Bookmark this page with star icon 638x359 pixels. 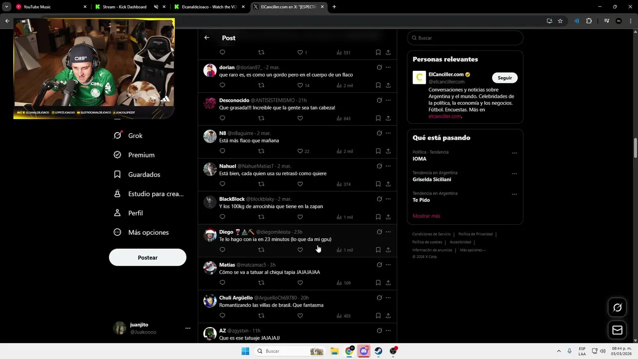[560, 21]
